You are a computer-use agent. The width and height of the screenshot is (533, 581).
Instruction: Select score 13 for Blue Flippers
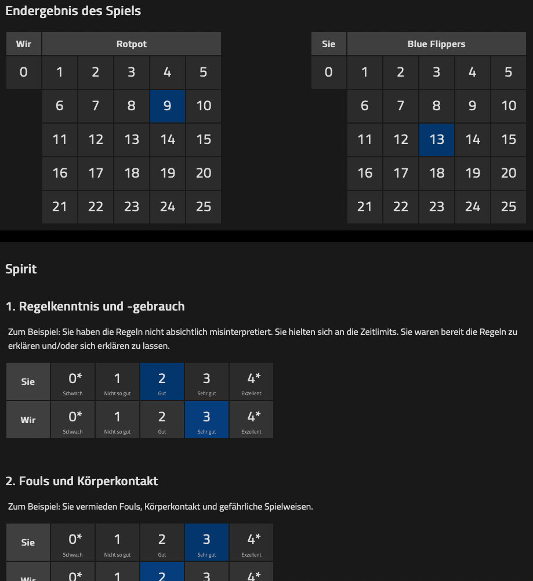437,139
